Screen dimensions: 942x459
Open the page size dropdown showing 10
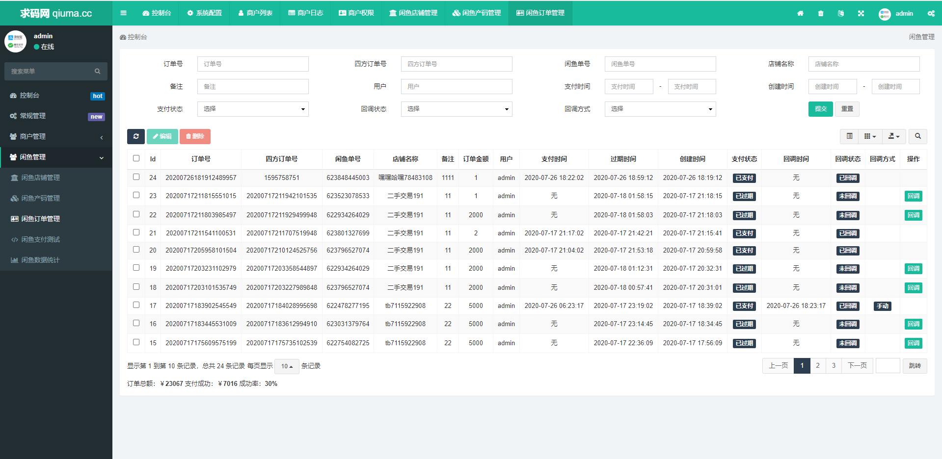(x=287, y=366)
